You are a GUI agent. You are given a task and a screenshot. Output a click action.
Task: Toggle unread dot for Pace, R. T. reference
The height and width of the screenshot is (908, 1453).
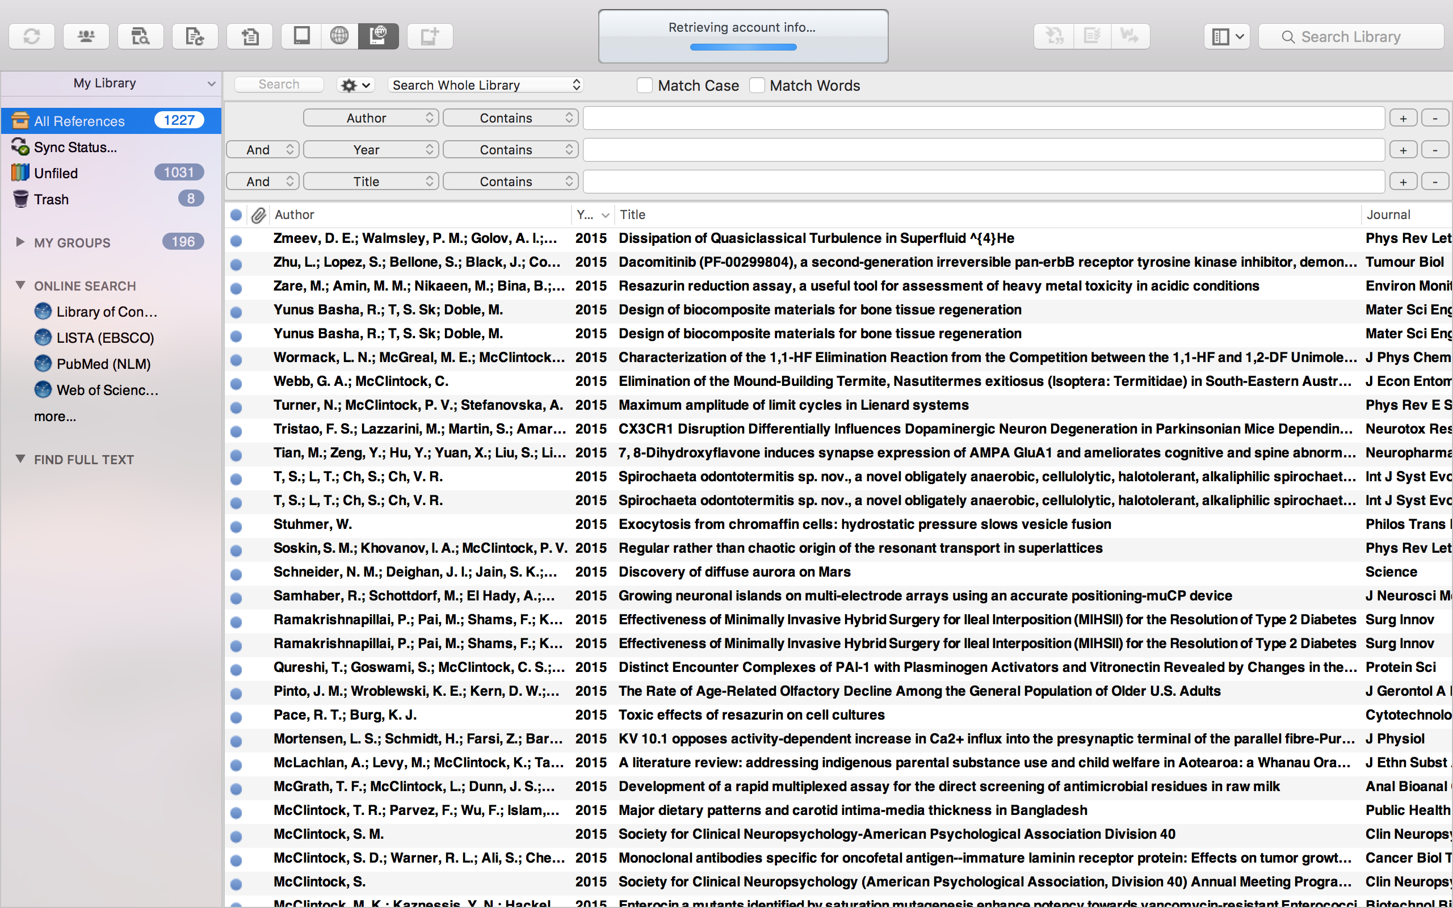tap(236, 717)
